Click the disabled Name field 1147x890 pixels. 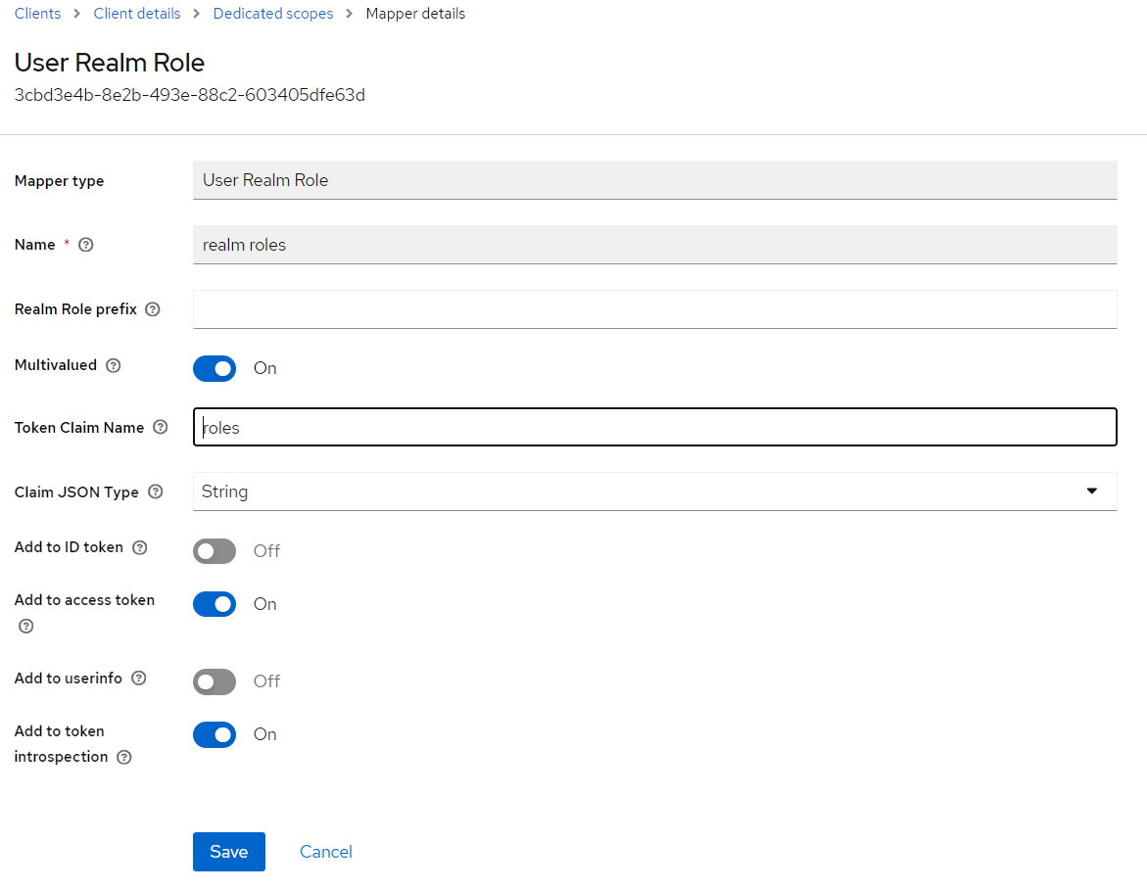(x=654, y=245)
